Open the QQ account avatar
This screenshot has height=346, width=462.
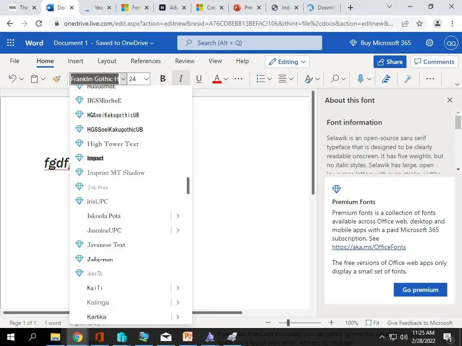click(x=451, y=43)
